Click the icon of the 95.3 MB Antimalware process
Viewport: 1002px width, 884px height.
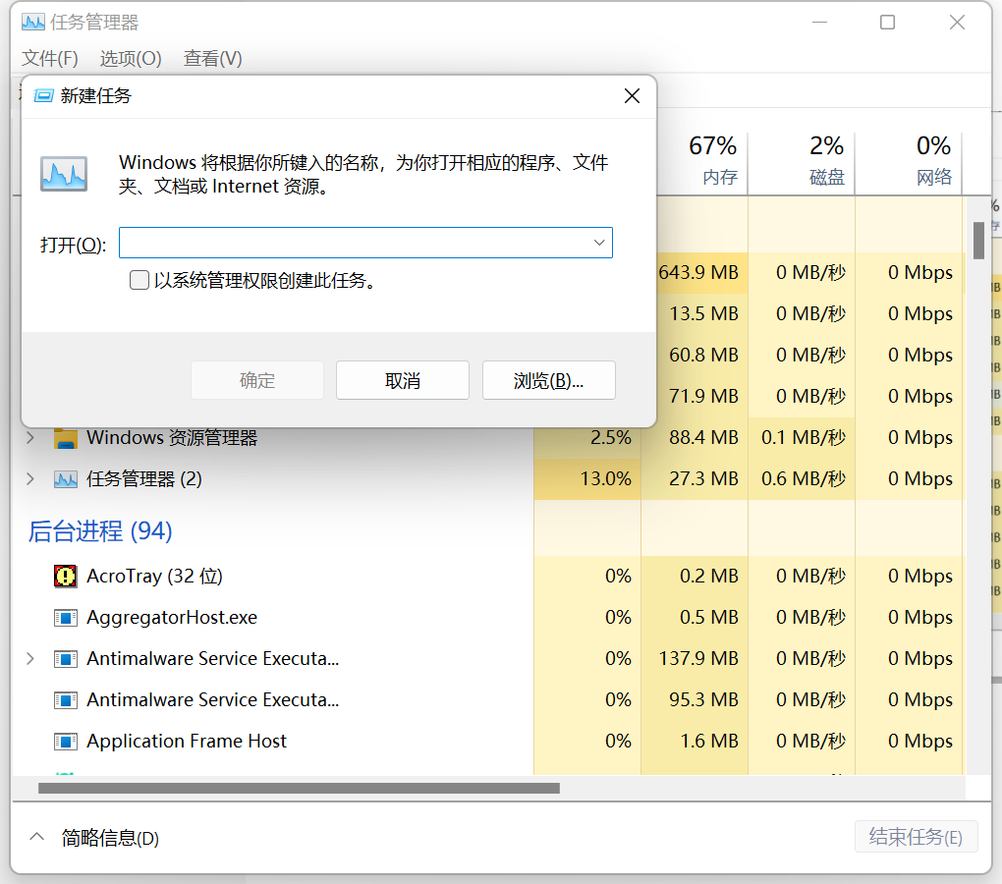[x=66, y=700]
